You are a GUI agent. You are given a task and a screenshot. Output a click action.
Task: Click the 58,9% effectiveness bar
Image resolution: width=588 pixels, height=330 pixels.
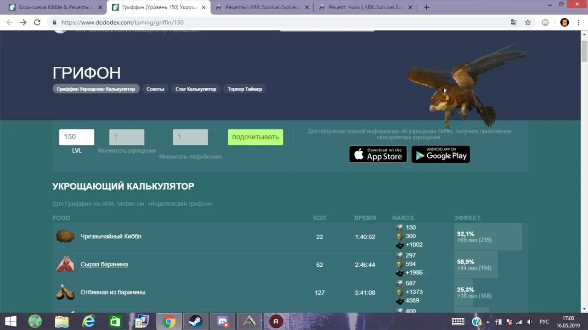click(x=476, y=264)
